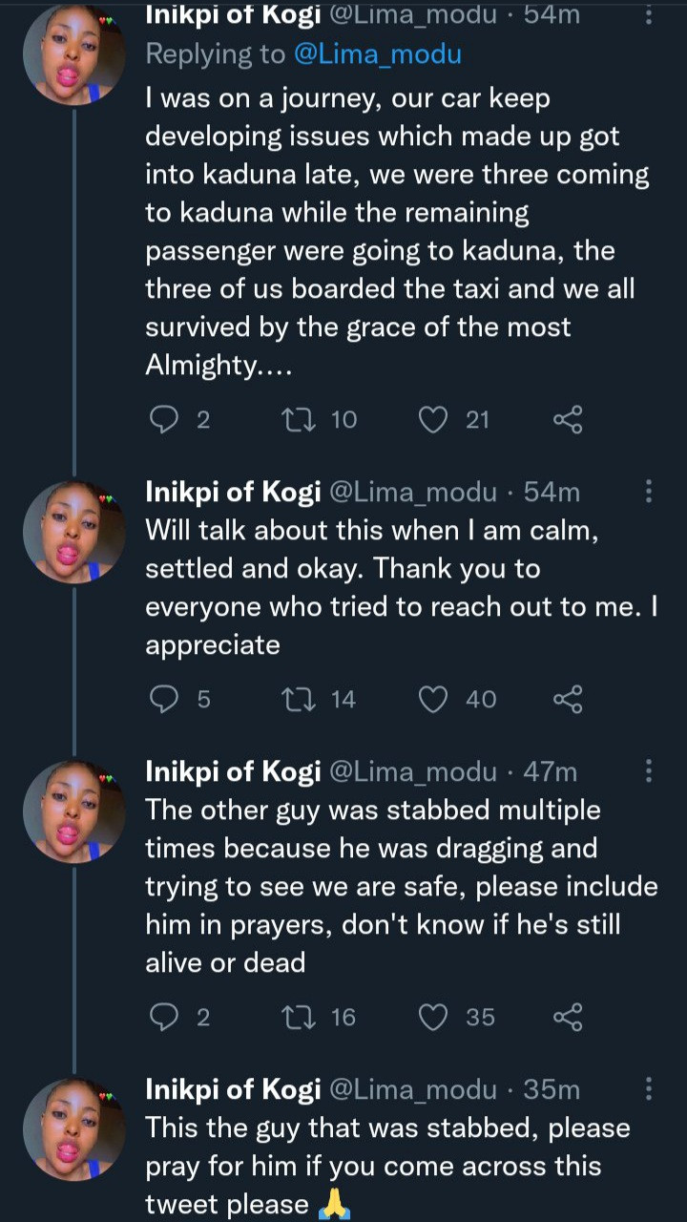Open the @Lima_modu mention link in 'Replying to'

tap(376, 53)
